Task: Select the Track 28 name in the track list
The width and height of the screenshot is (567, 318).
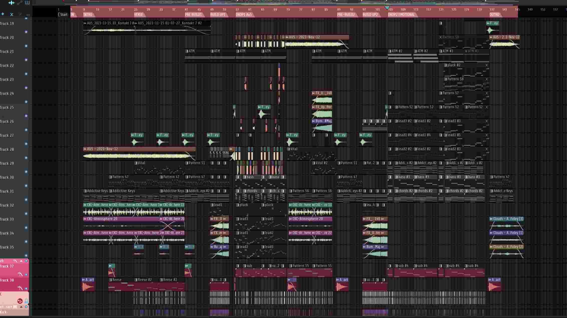Action: 7,149
